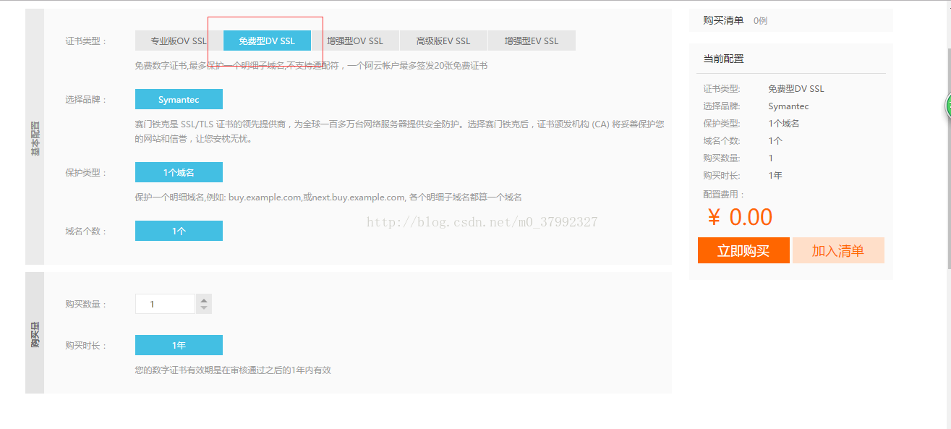Select the 1年 purchase duration
Image resolution: width=951 pixels, height=429 pixels.
179,345
